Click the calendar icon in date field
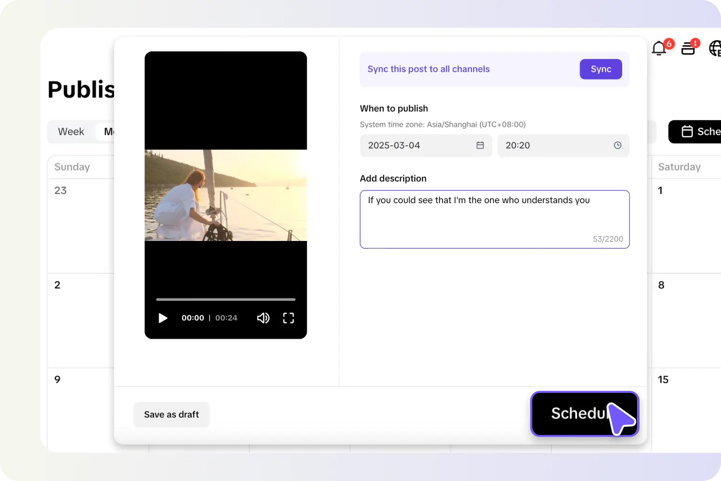 pyautogui.click(x=480, y=145)
